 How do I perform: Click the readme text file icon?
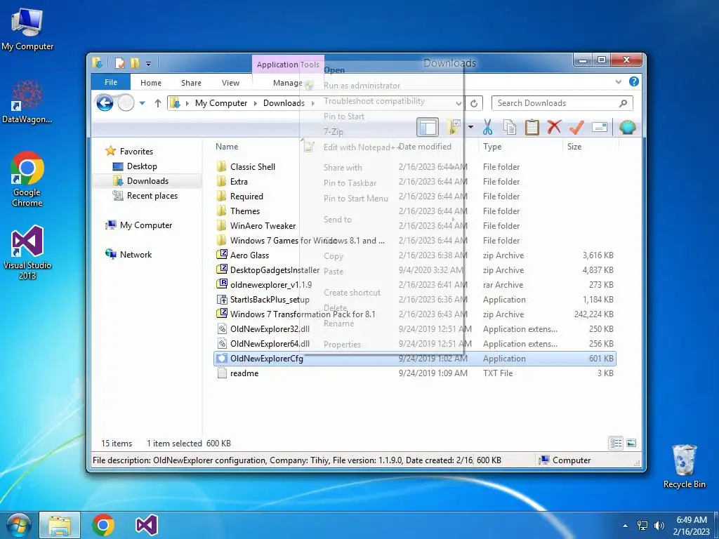click(222, 373)
